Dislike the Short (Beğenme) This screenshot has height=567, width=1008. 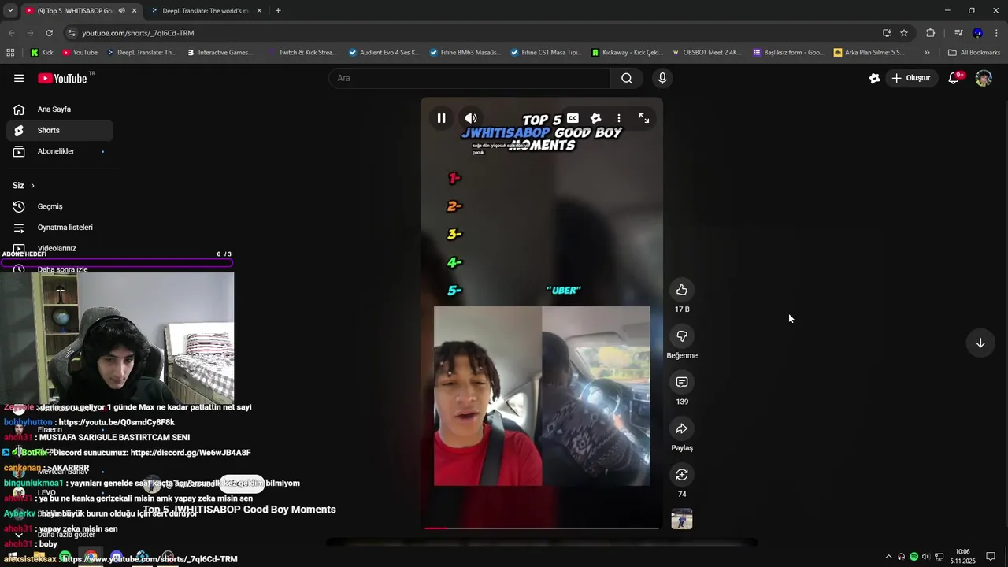(x=682, y=336)
